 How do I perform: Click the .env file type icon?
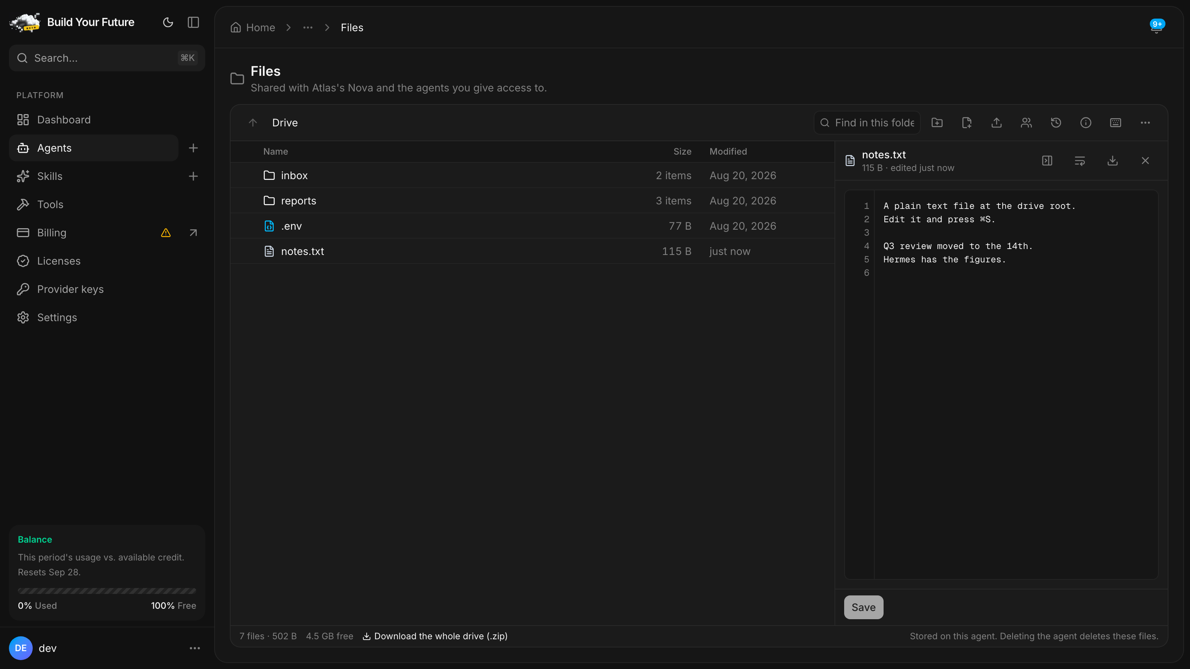269,226
